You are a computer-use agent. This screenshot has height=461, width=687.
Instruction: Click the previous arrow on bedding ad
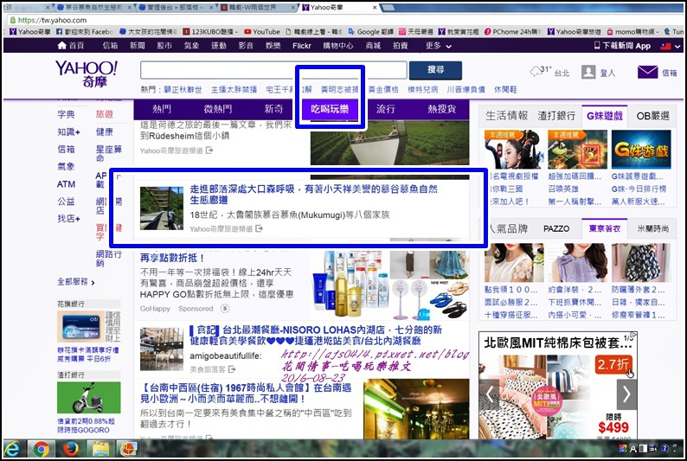489,394
